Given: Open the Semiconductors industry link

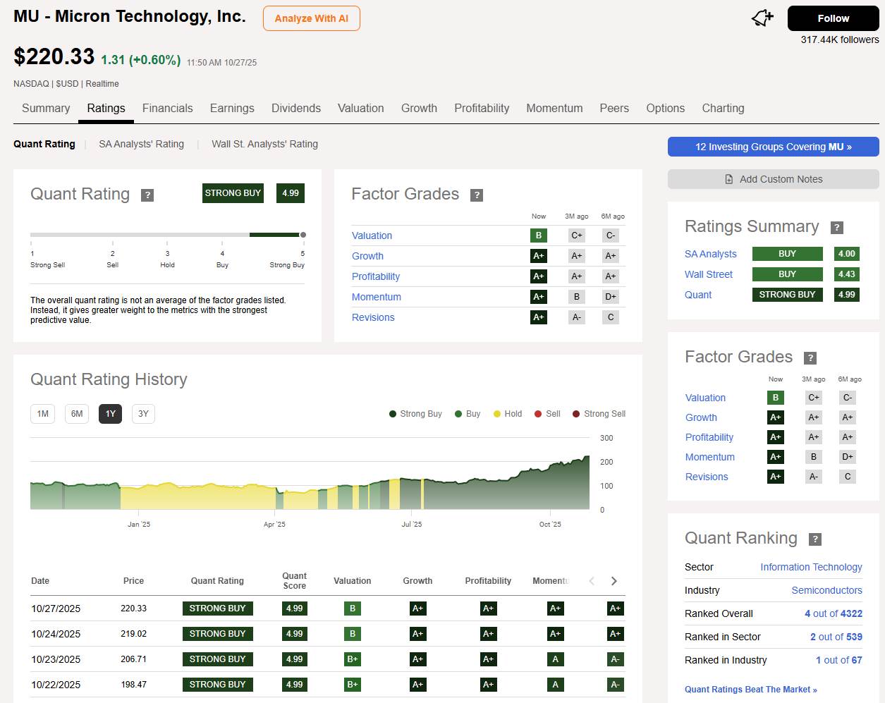Looking at the screenshot, I should coord(826,590).
